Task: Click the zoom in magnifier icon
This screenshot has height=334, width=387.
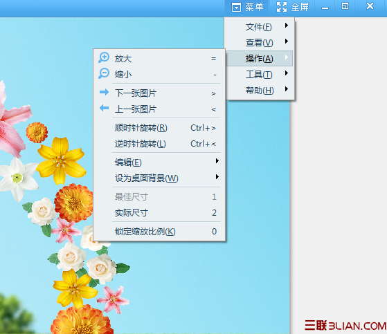Action: point(104,57)
